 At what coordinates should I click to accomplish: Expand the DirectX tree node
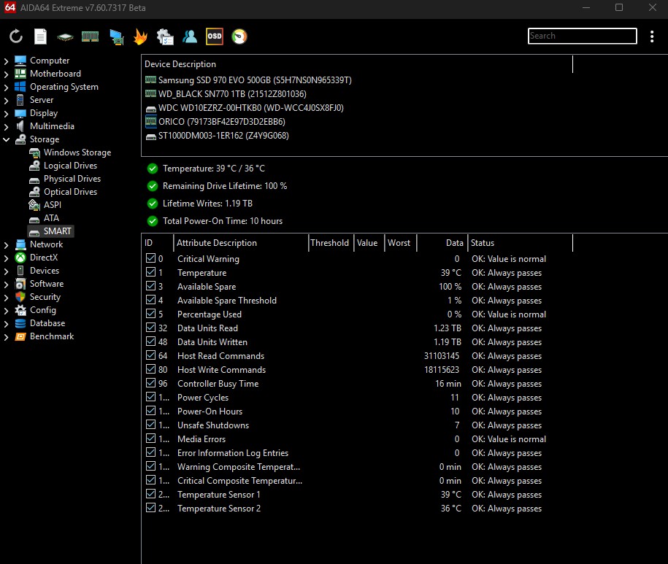pos(6,258)
